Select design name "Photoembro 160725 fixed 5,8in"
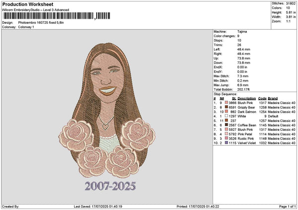 click(x=41, y=23)
